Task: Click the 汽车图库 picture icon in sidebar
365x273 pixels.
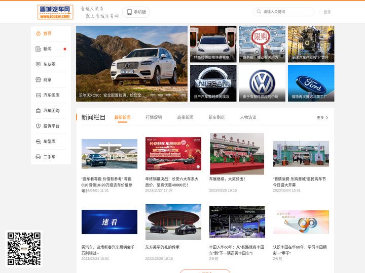Action: click(38, 95)
